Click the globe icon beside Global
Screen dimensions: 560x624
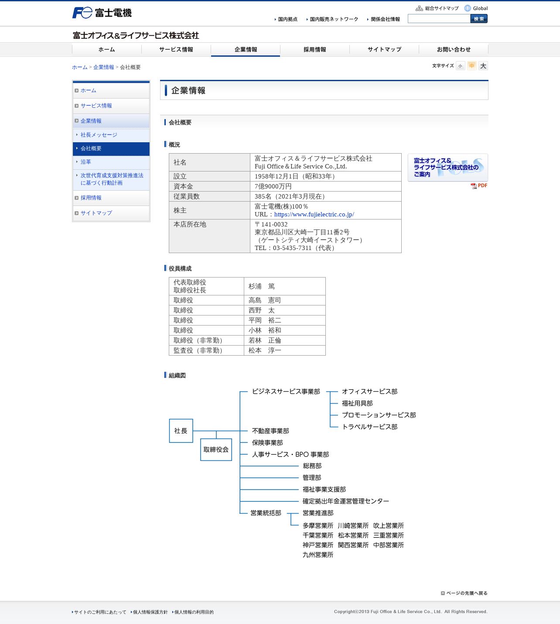pyautogui.click(x=468, y=8)
